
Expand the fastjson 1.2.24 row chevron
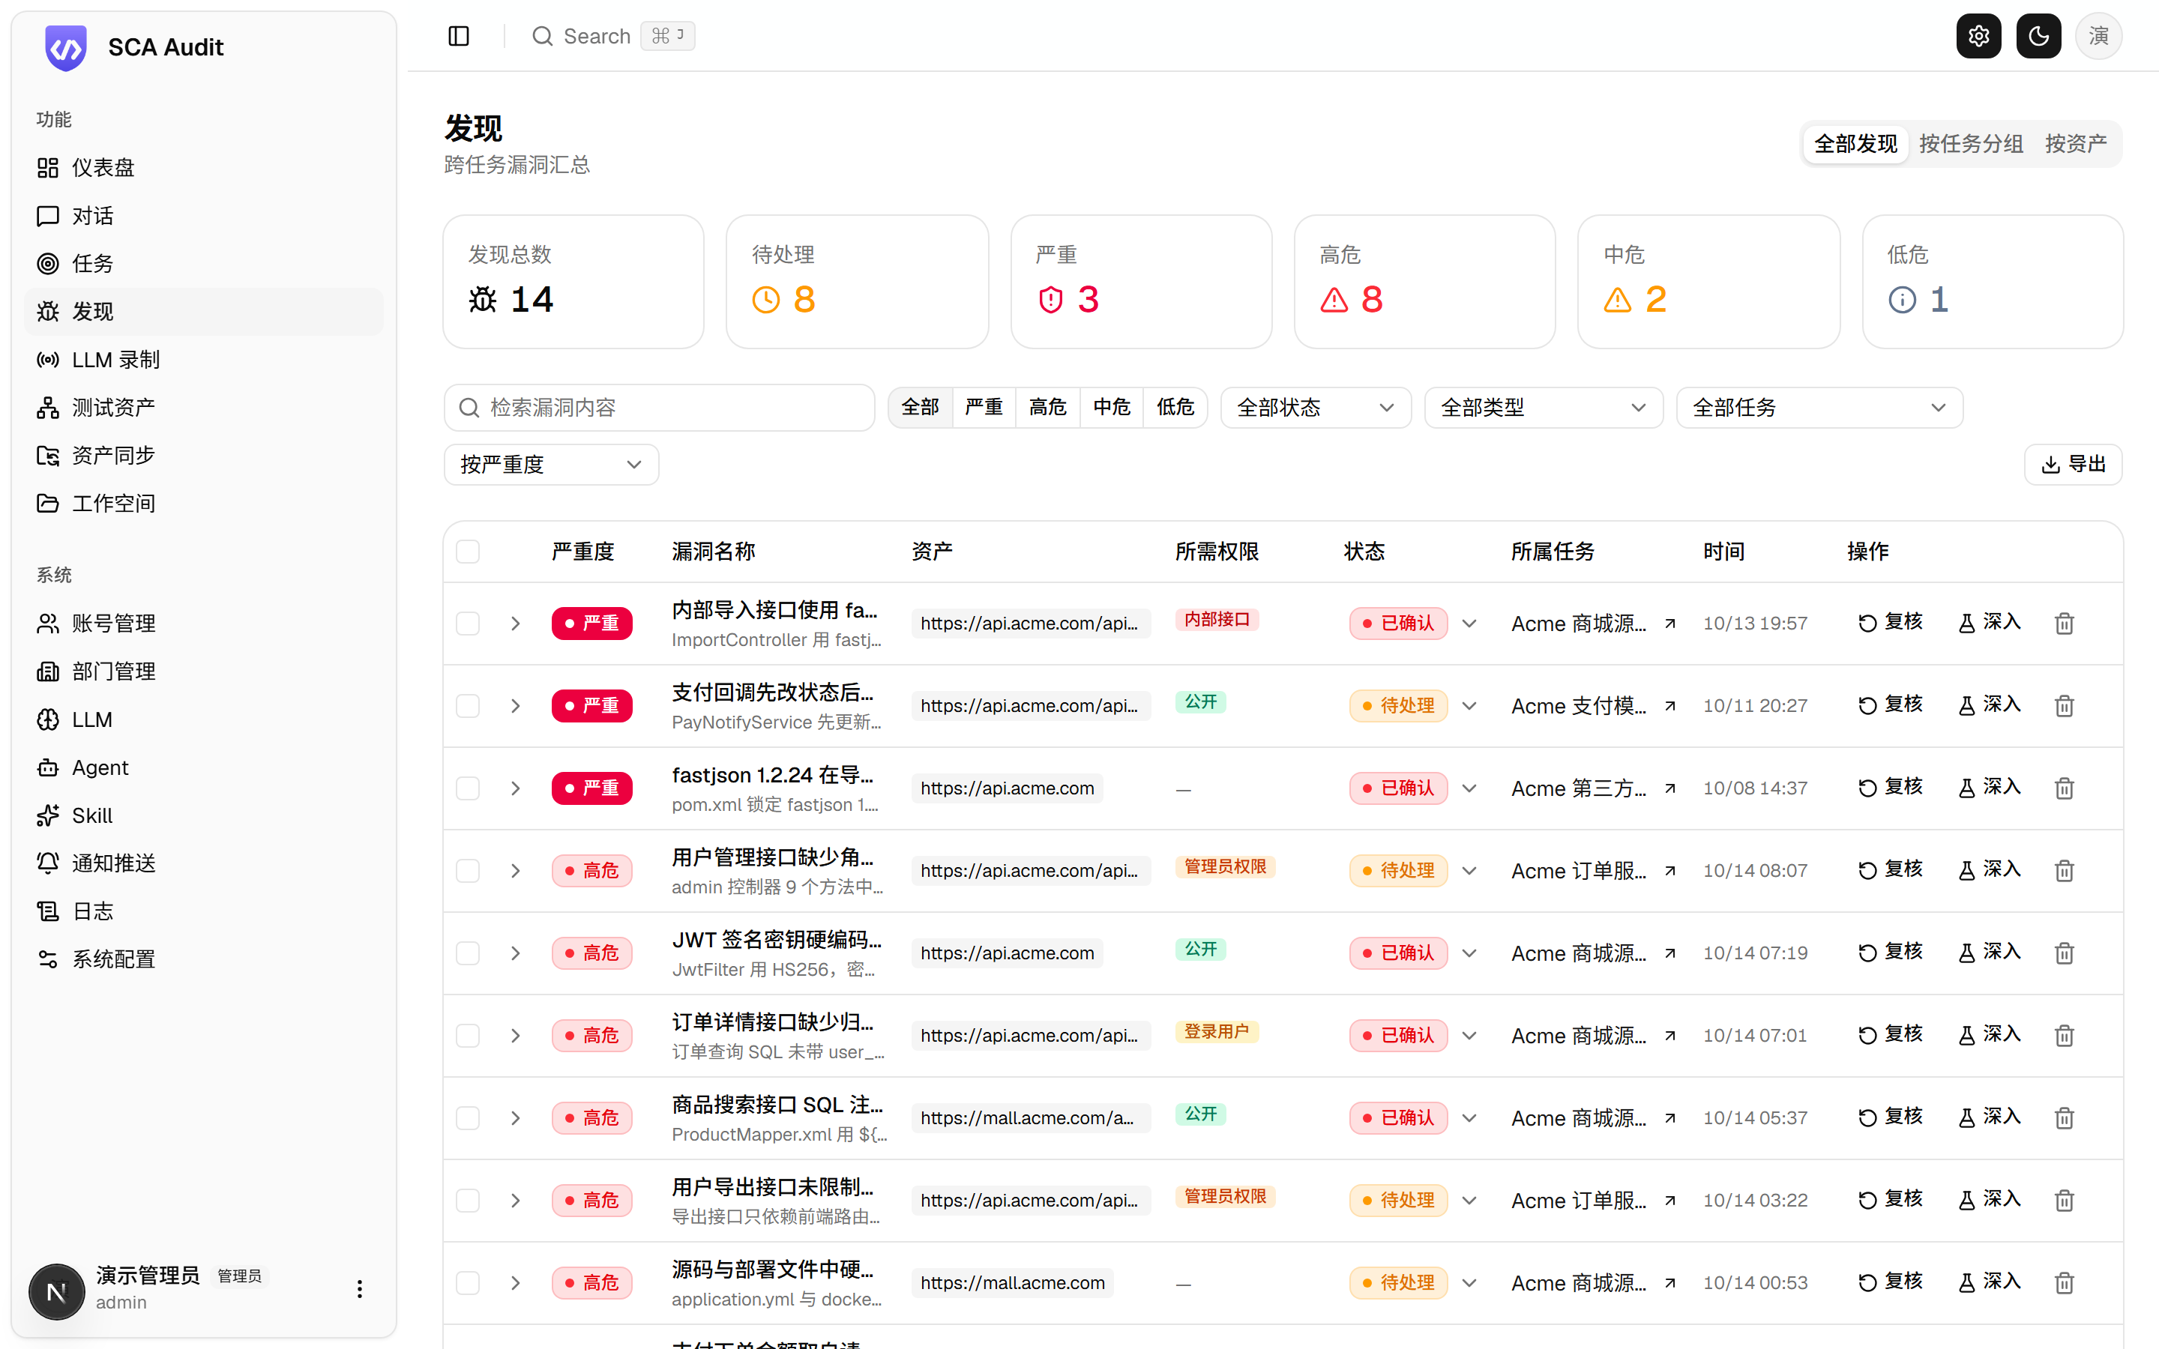click(x=515, y=788)
